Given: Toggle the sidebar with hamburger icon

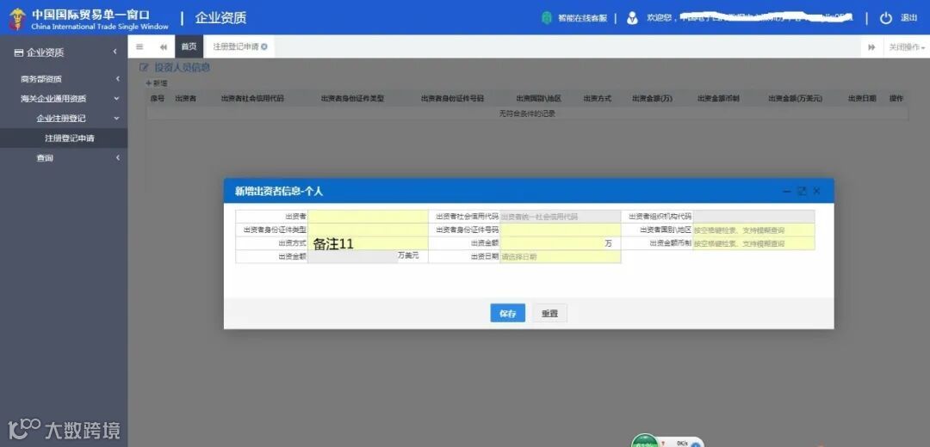Looking at the screenshot, I should 139,46.
